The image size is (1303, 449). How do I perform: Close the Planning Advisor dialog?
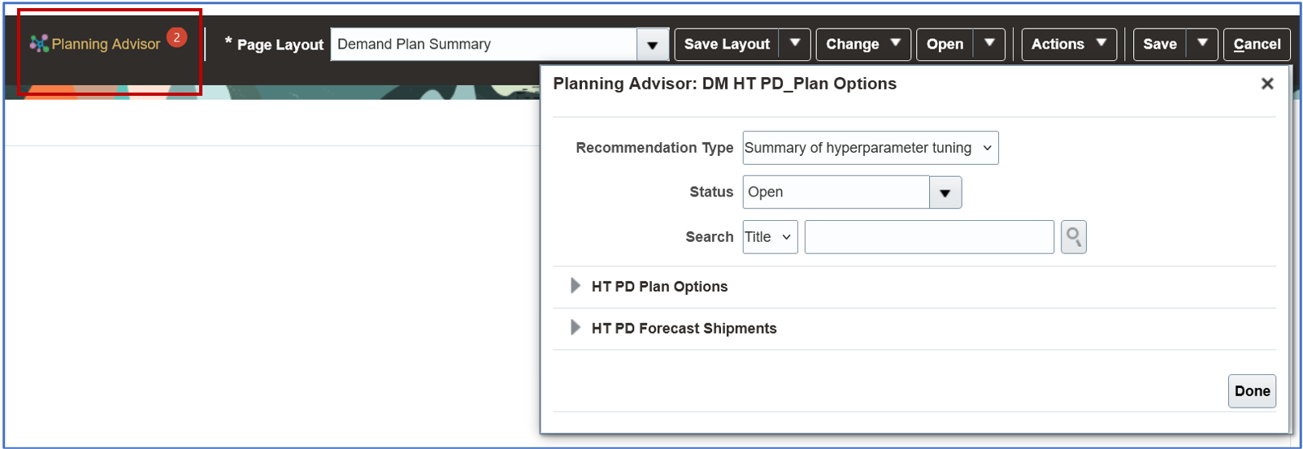pos(1266,84)
